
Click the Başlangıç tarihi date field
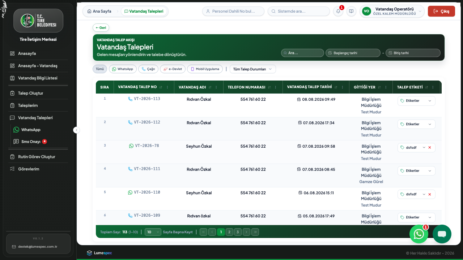tap(353, 53)
